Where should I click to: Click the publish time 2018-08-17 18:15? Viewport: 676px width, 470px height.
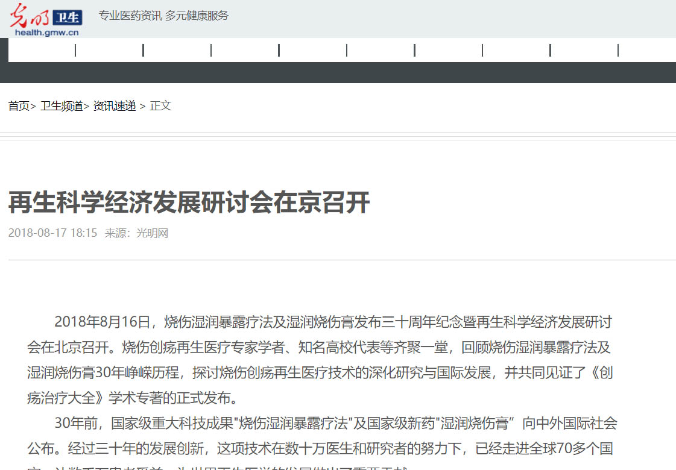pyautogui.click(x=52, y=233)
